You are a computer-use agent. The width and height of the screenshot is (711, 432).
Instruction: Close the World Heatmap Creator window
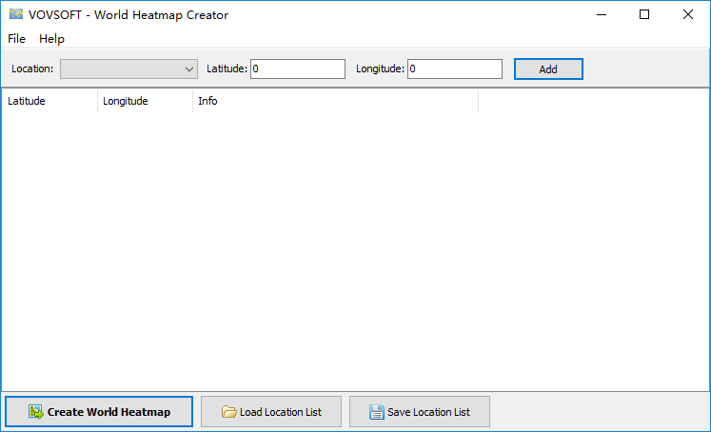tap(688, 14)
